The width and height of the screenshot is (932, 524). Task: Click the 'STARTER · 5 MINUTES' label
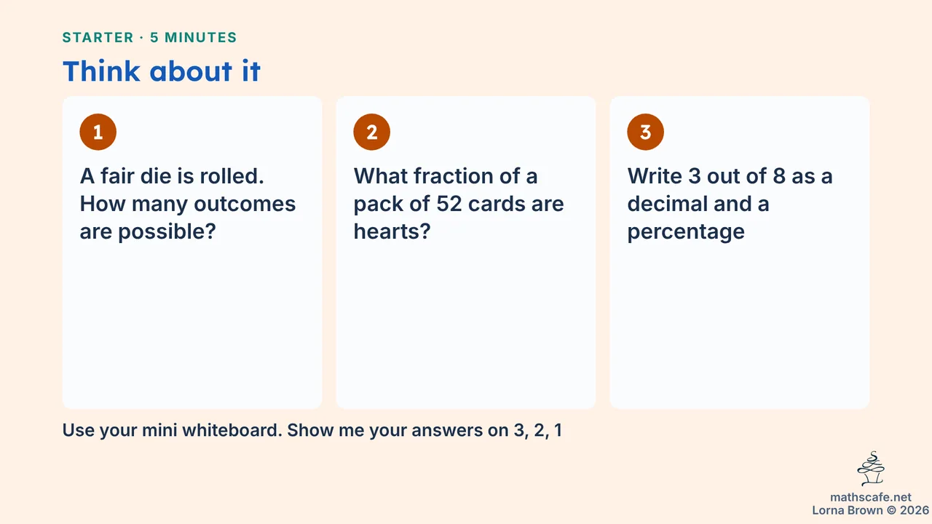tap(150, 38)
